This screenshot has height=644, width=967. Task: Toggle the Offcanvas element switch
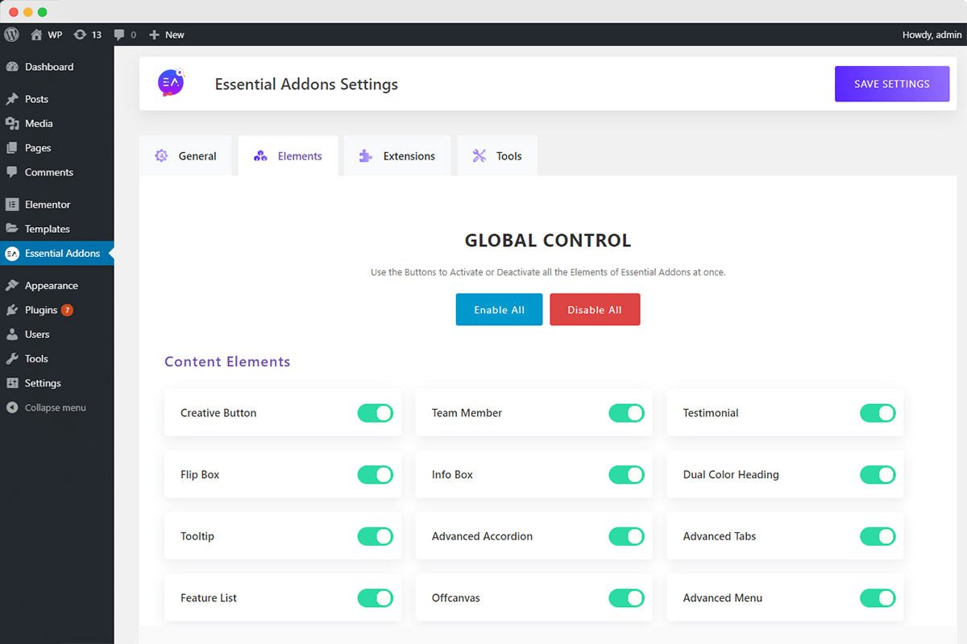pyautogui.click(x=627, y=598)
